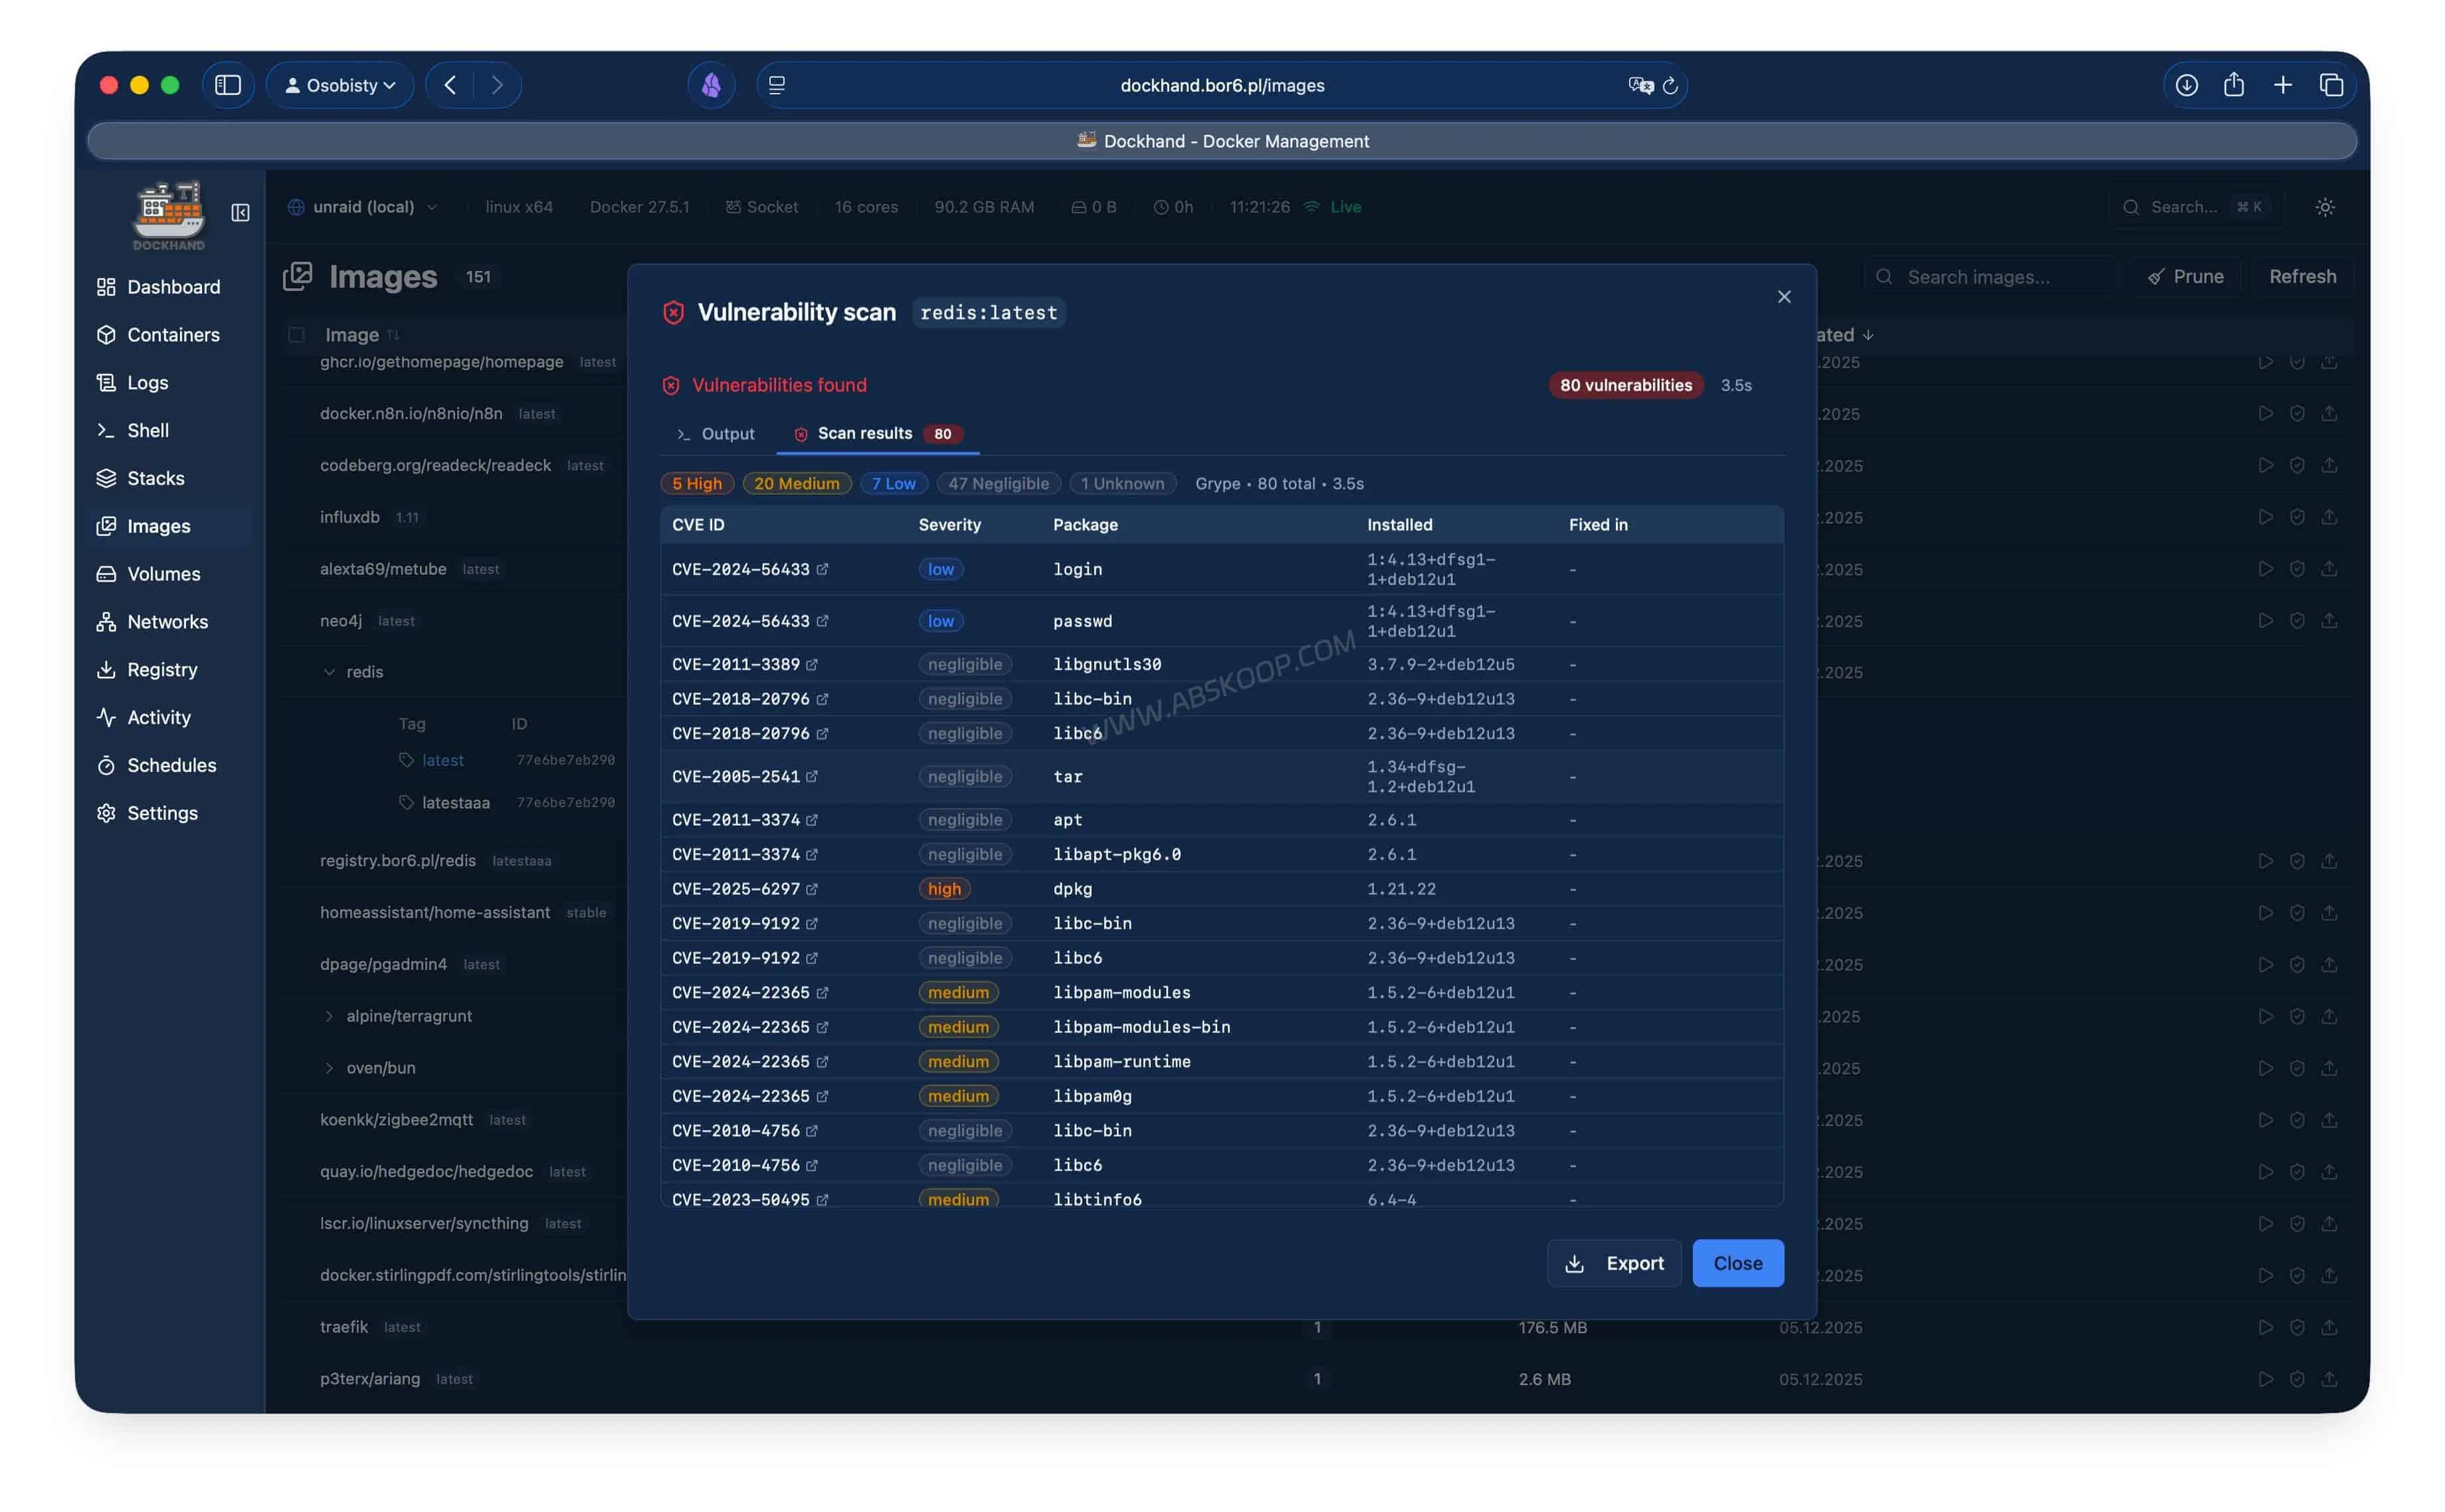The image size is (2445, 1512).
Task: Open a new Safari tab
Action: point(2283,85)
